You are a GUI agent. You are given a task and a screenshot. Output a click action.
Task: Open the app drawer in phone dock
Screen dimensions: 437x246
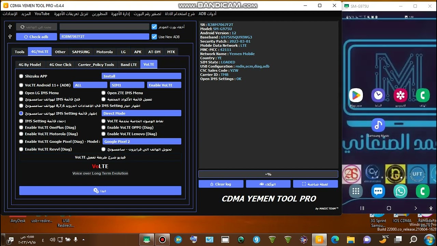[356, 191]
